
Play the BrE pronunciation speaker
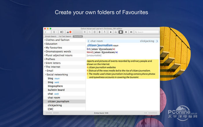point(114,49)
